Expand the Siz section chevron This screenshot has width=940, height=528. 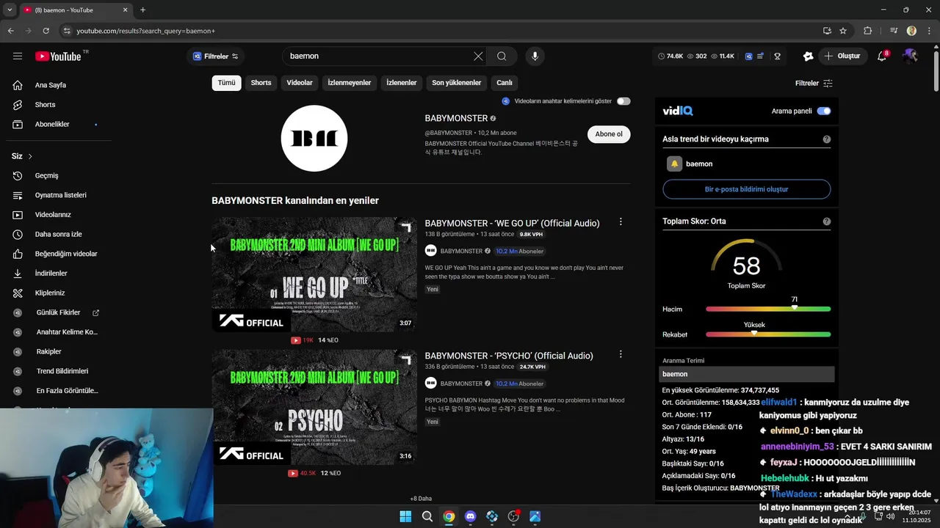[30, 156]
